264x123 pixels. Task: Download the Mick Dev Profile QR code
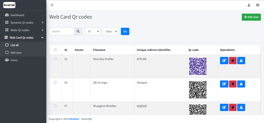241,60
